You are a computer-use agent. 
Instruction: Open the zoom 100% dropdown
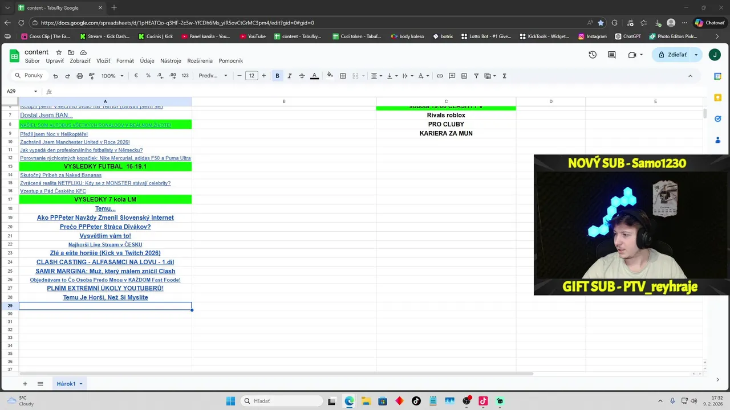point(112,76)
